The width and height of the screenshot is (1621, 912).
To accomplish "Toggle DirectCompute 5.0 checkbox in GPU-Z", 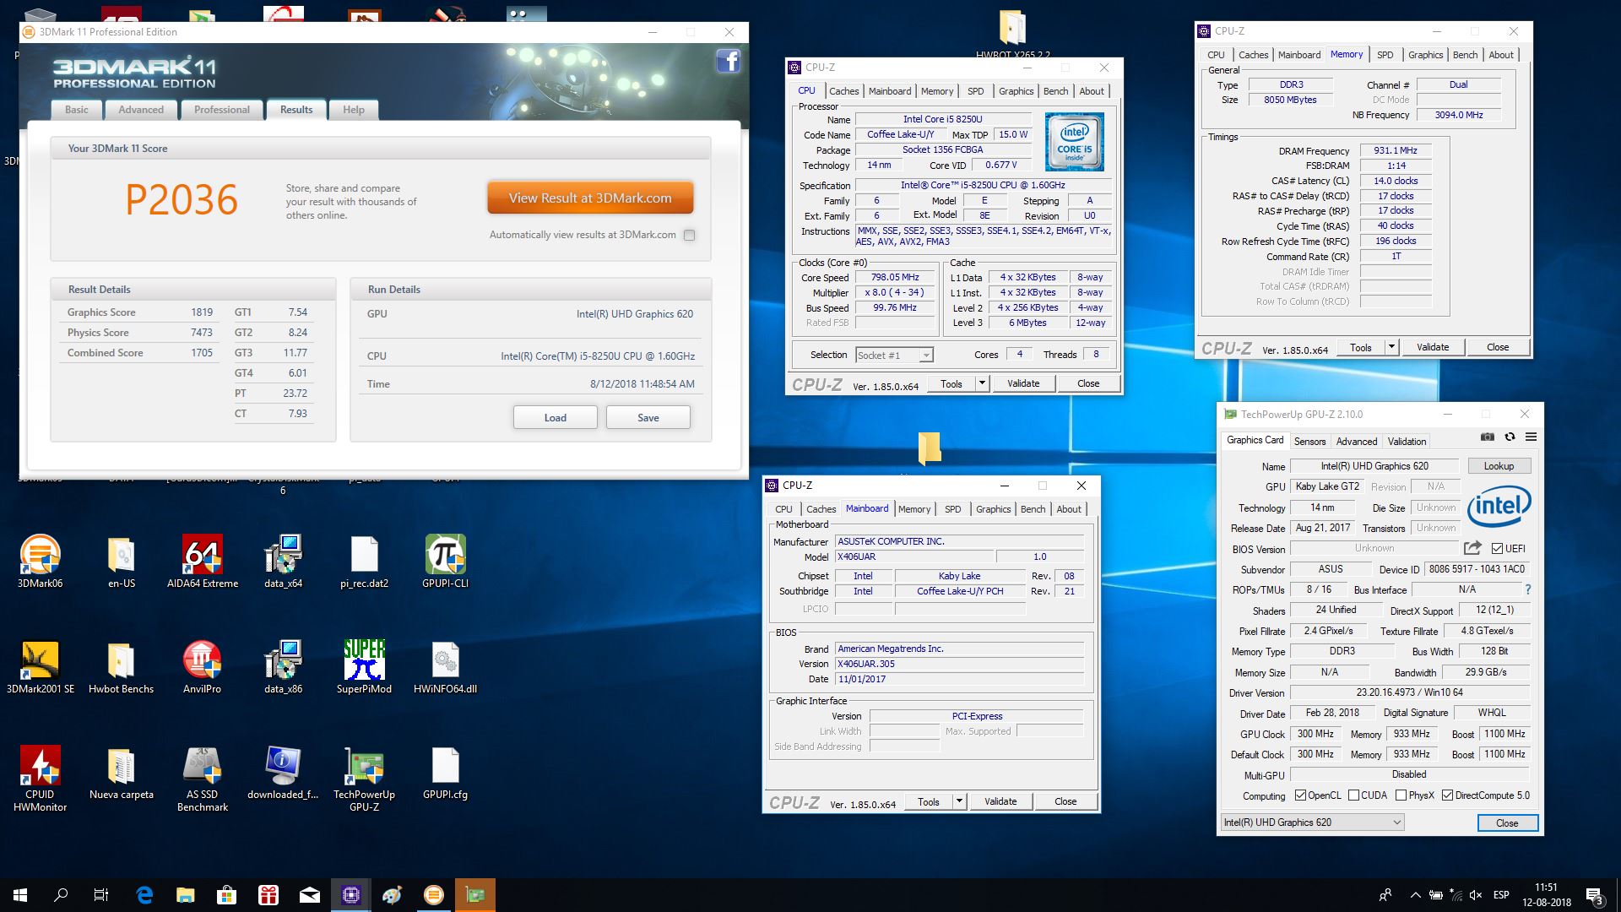I will (1447, 795).
